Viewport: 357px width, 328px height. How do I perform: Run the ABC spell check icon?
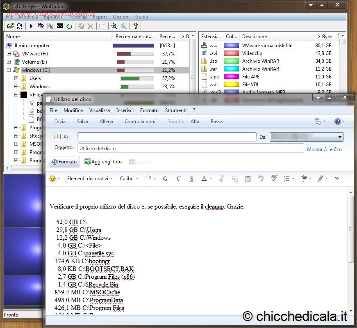tap(274, 179)
